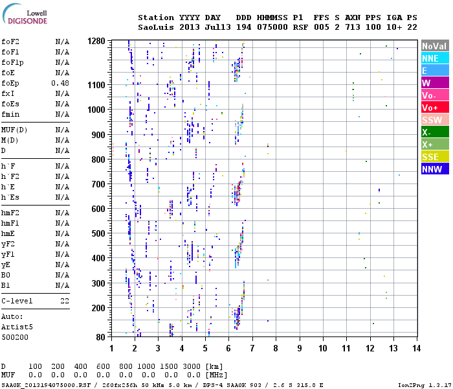Viewport: 453px width, 389px height.
Task: Click the h`Es parameter label
Action: (x=10, y=197)
